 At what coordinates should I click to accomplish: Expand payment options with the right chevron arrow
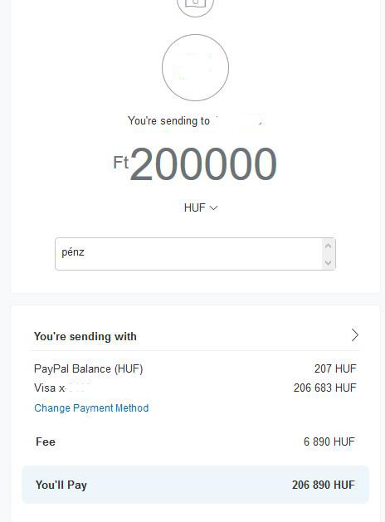[x=355, y=335]
